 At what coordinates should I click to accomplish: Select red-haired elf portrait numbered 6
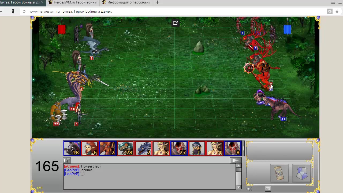coord(90,148)
